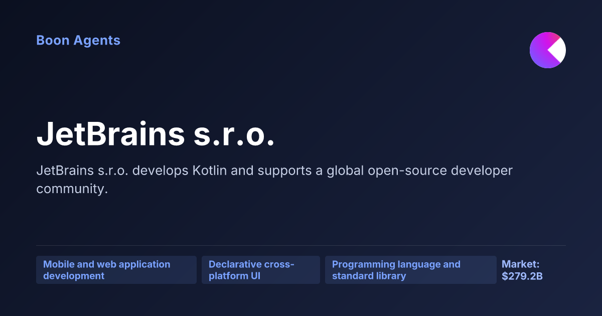The image size is (602, 316).
Task: Click the "Mobile and web application development" tag
Action: (116, 270)
